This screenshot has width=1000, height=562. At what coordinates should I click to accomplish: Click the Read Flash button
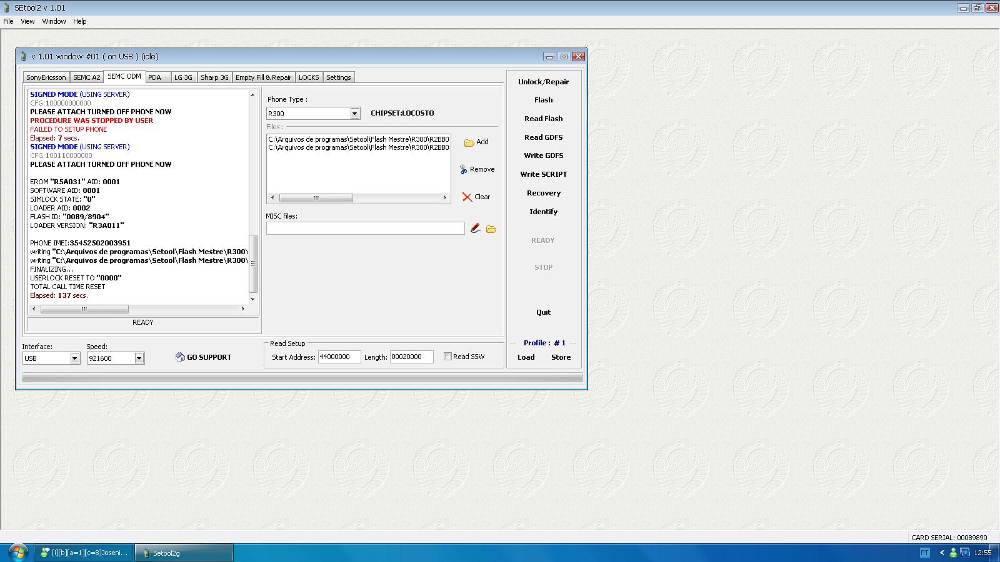(544, 119)
